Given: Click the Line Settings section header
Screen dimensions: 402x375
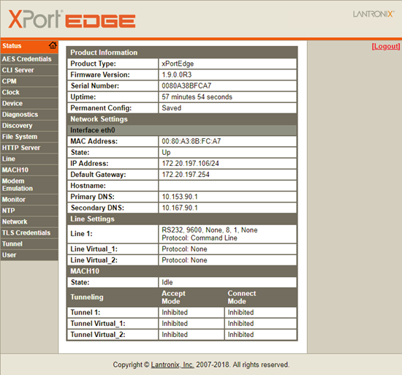Looking at the screenshot, I should coord(182,219).
